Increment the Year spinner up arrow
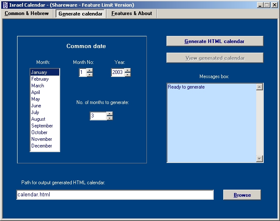 coord(128,70)
